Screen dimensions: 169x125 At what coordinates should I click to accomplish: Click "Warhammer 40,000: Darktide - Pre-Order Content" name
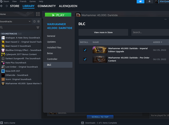[129, 59]
